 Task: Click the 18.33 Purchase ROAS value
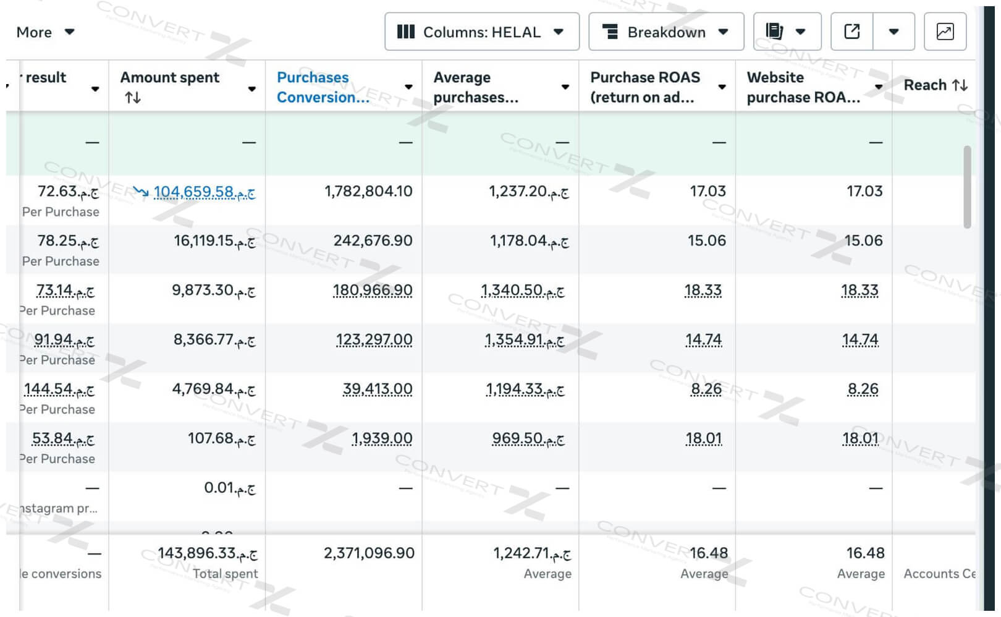coord(703,291)
